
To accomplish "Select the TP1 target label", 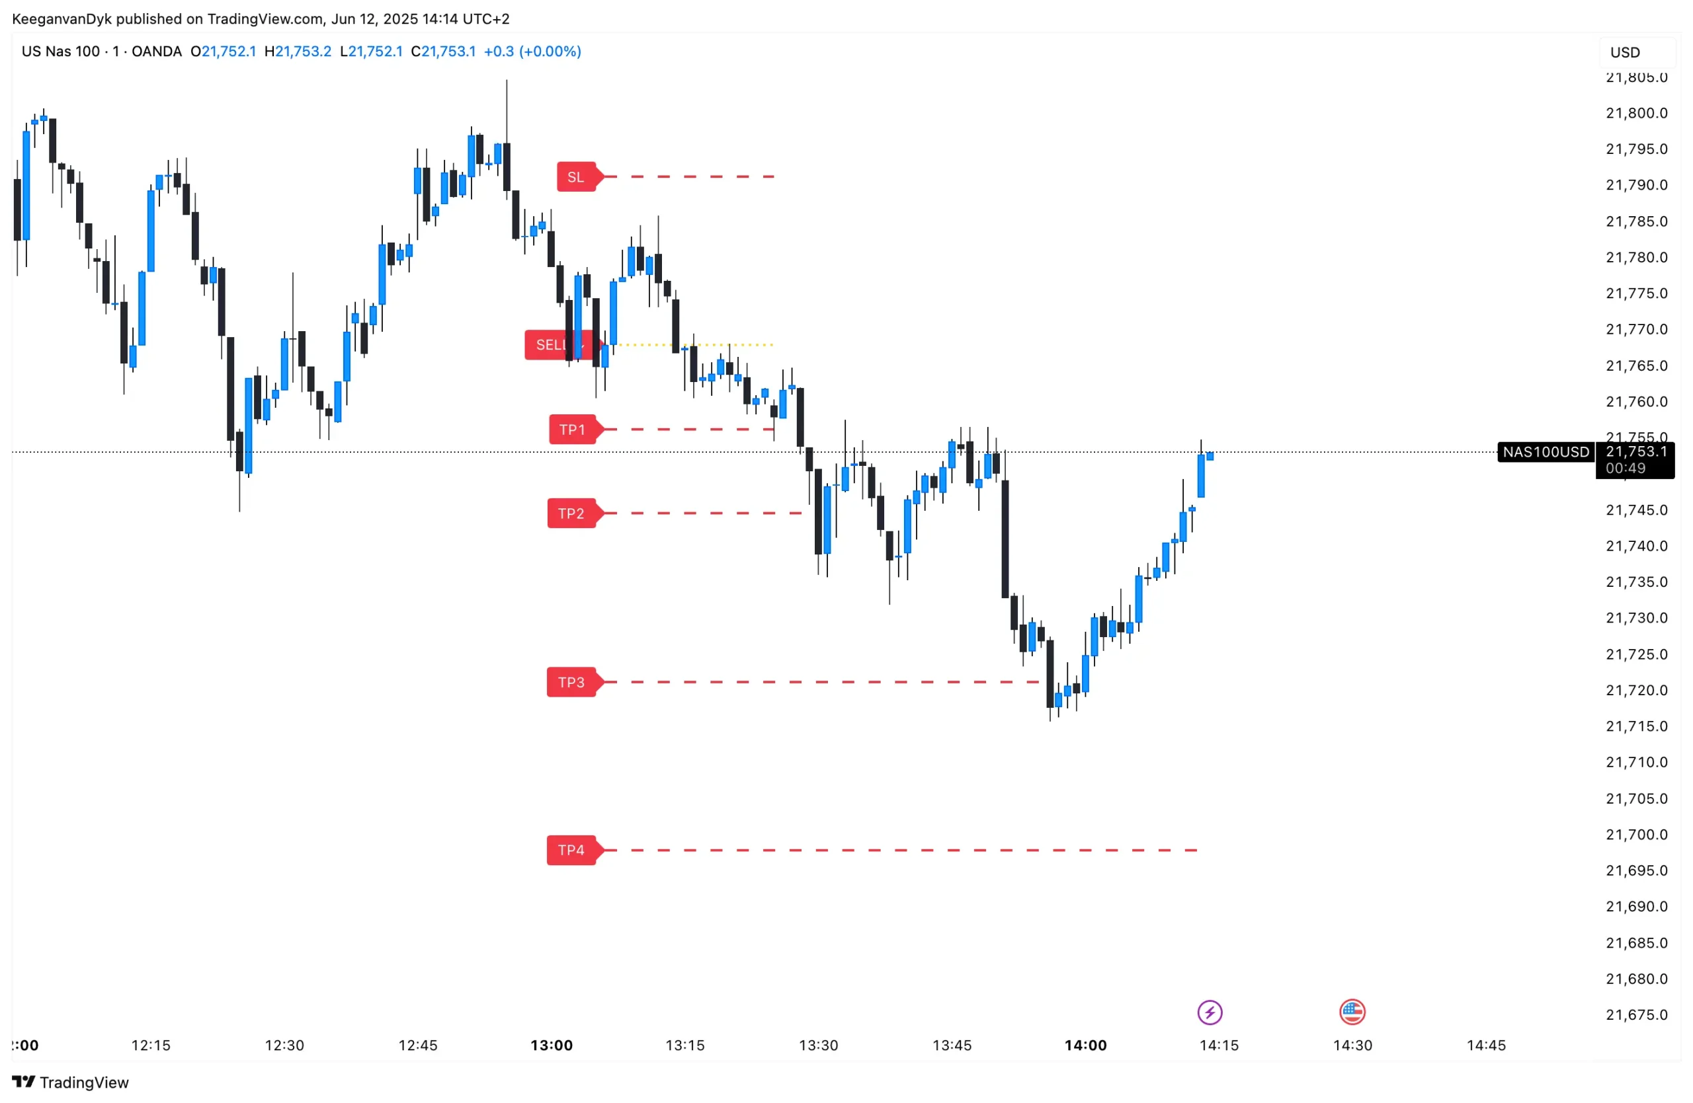I will tap(572, 430).
